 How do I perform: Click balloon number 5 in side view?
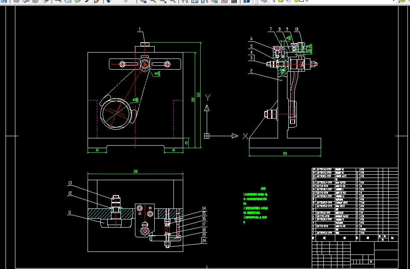[251, 46]
